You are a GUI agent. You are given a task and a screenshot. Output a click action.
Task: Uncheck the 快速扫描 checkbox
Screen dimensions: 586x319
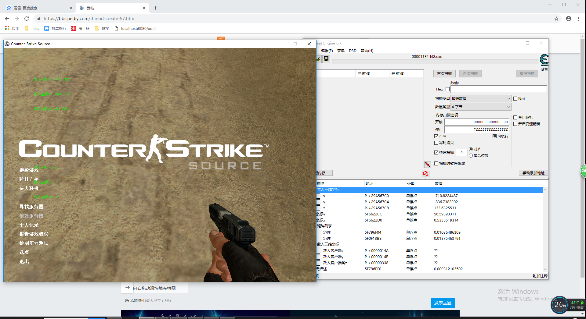click(x=436, y=153)
